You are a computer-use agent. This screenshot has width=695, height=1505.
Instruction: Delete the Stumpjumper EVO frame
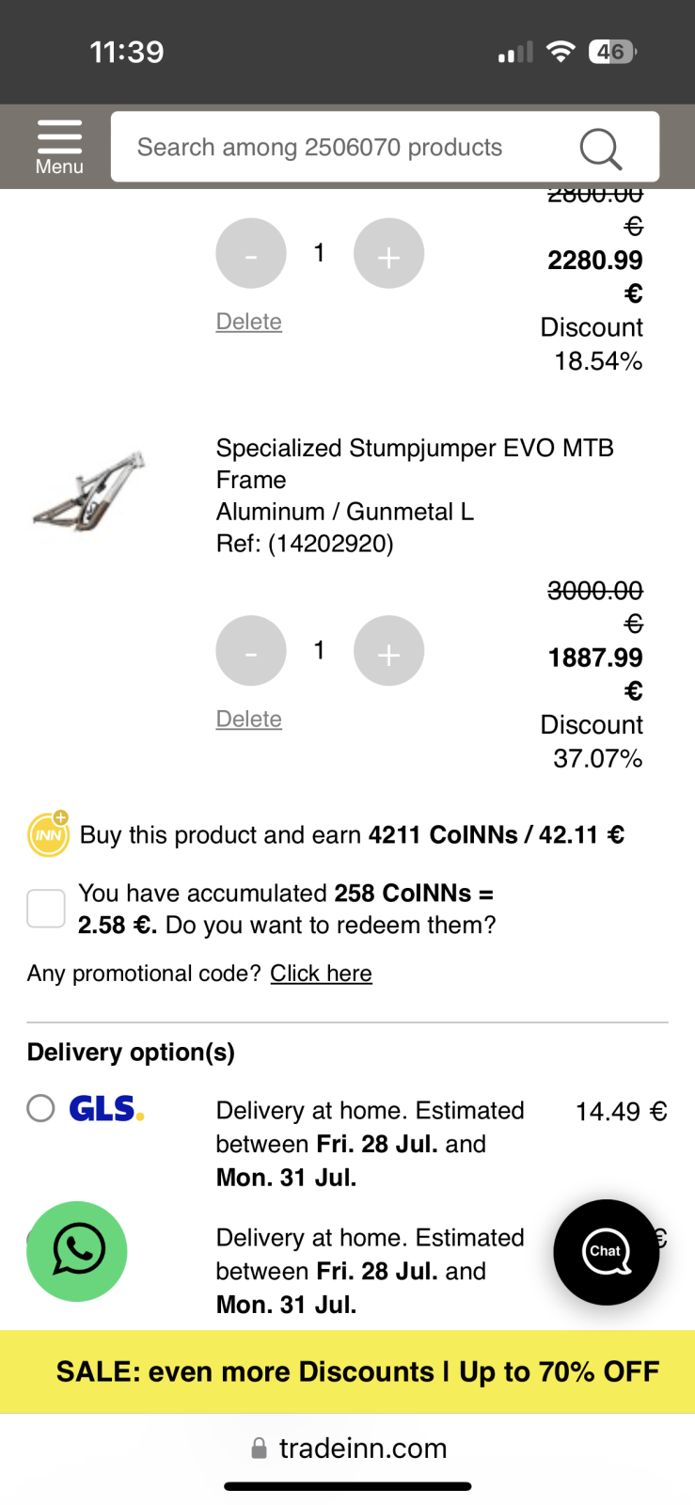pos(248,720)
